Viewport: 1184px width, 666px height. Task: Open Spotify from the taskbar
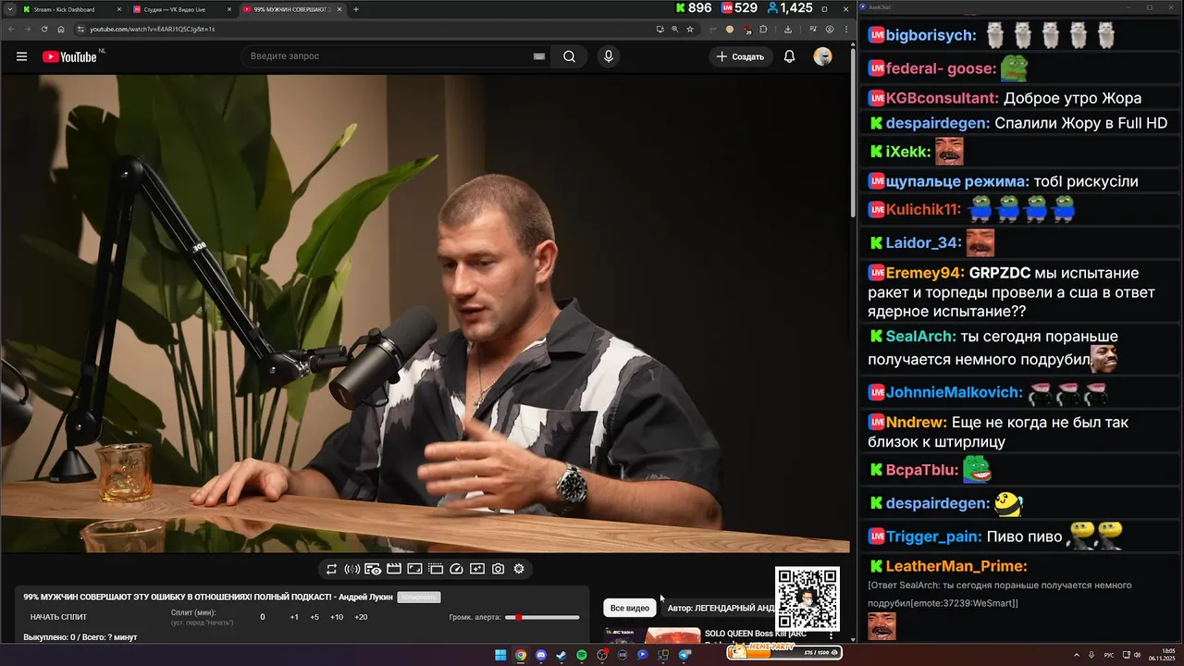(582, 655)
